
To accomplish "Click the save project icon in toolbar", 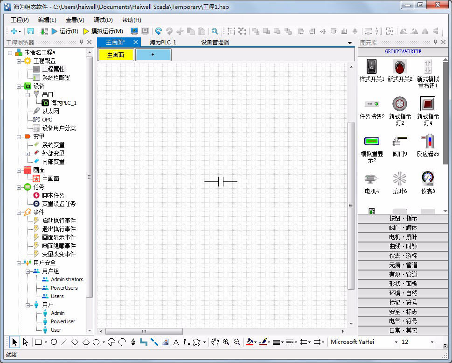I will click(30, 31).
